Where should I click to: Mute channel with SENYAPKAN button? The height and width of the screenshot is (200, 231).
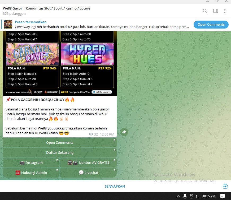[x=115, y=186]
